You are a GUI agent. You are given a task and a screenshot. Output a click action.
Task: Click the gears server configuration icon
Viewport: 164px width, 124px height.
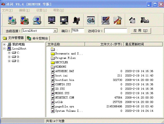click(91, 20)
